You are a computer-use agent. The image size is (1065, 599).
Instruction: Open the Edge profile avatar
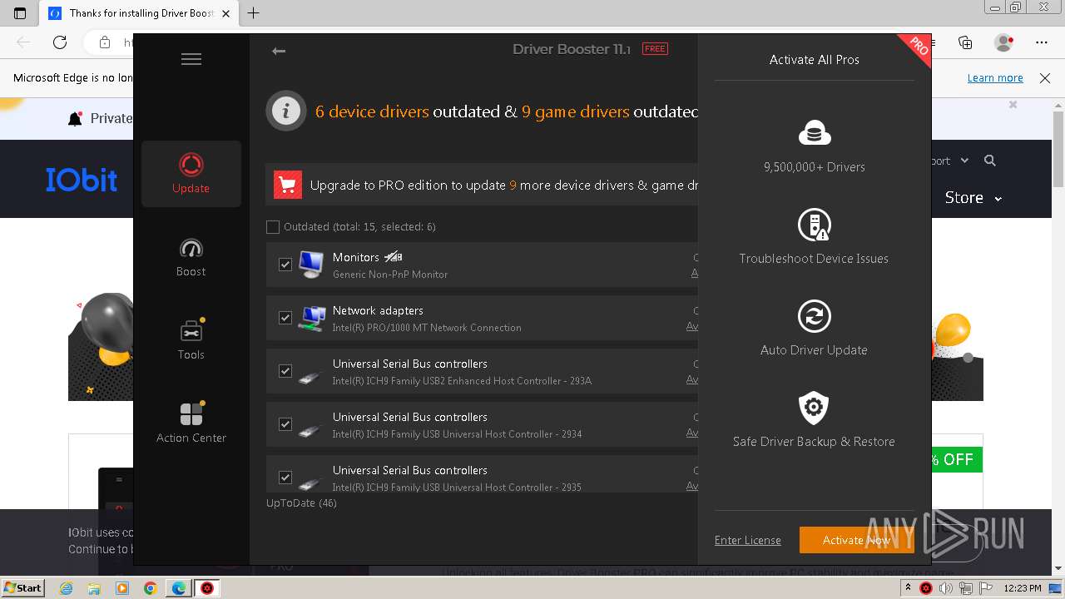tap(1004, 42)
